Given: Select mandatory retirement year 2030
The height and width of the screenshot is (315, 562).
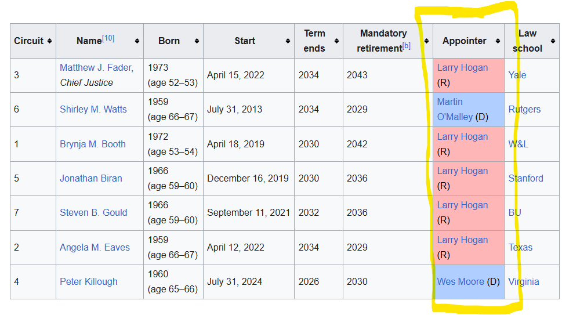Looking at the screenshot, I should tap(357, 282).
